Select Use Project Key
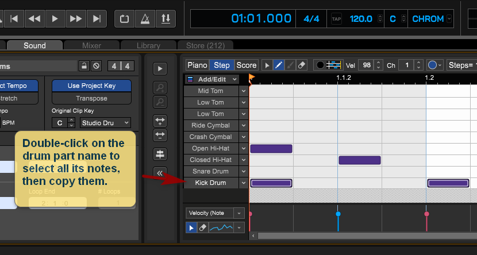Screen dimensions: 477x255 coord(91,86)
